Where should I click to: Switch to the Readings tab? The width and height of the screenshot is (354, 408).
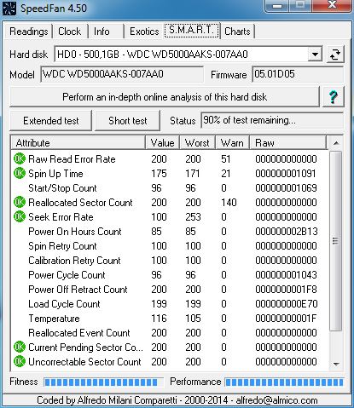click(x=29, y=32)
